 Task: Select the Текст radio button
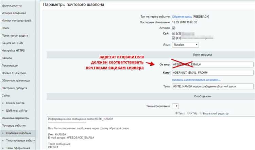click(x=176, y=113)
